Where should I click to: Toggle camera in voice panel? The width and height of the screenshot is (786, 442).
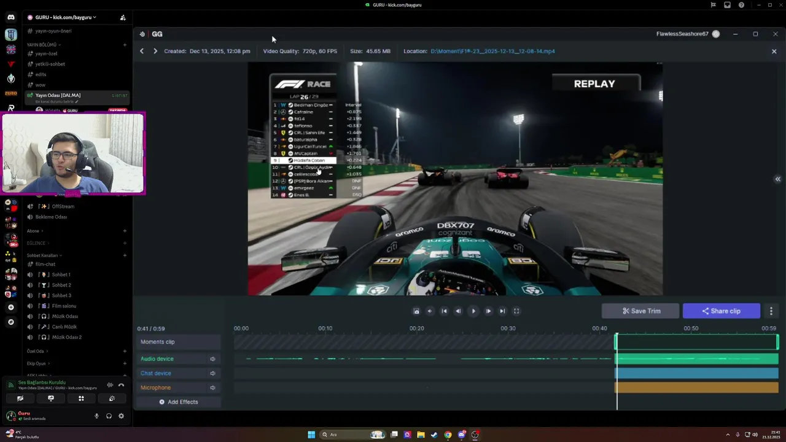(20, 398)
